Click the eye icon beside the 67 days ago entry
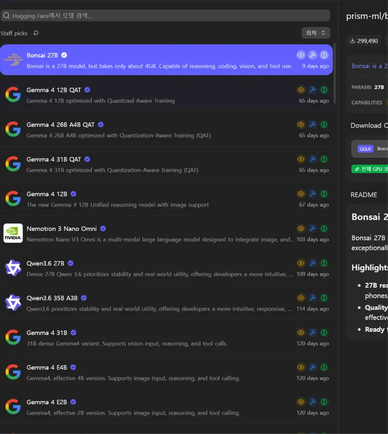 pyautogui.click(x=301, y=194)
